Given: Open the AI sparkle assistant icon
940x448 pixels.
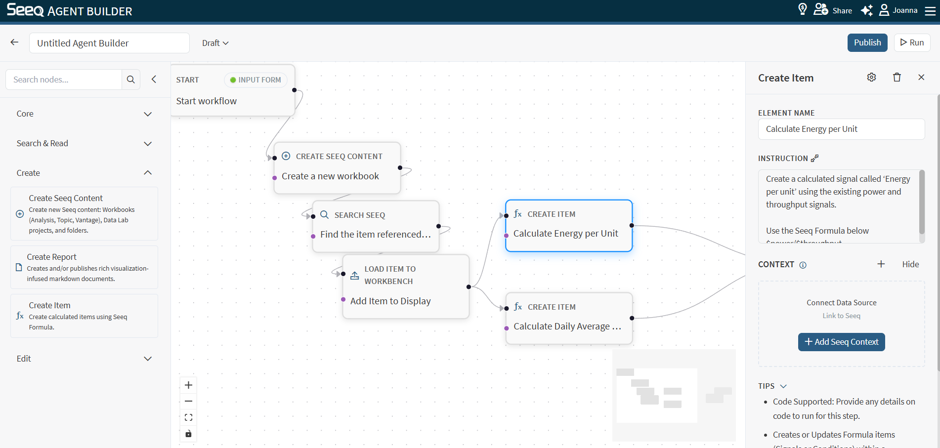Looking at the screenshot, I should tap(866, 10).
